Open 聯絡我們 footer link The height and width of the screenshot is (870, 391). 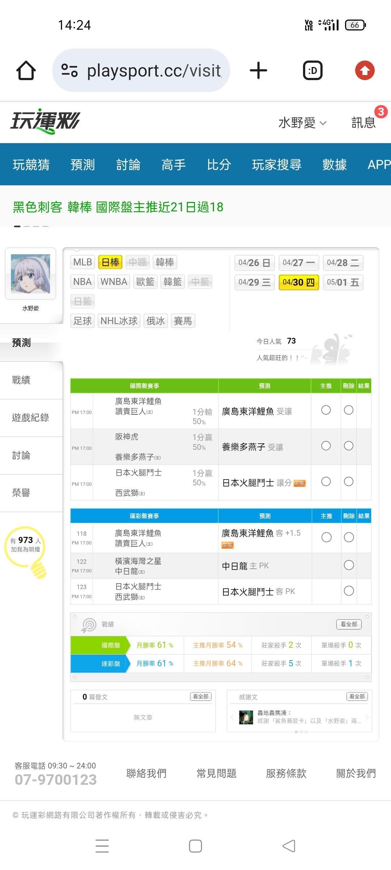click(x=146, y=773)
